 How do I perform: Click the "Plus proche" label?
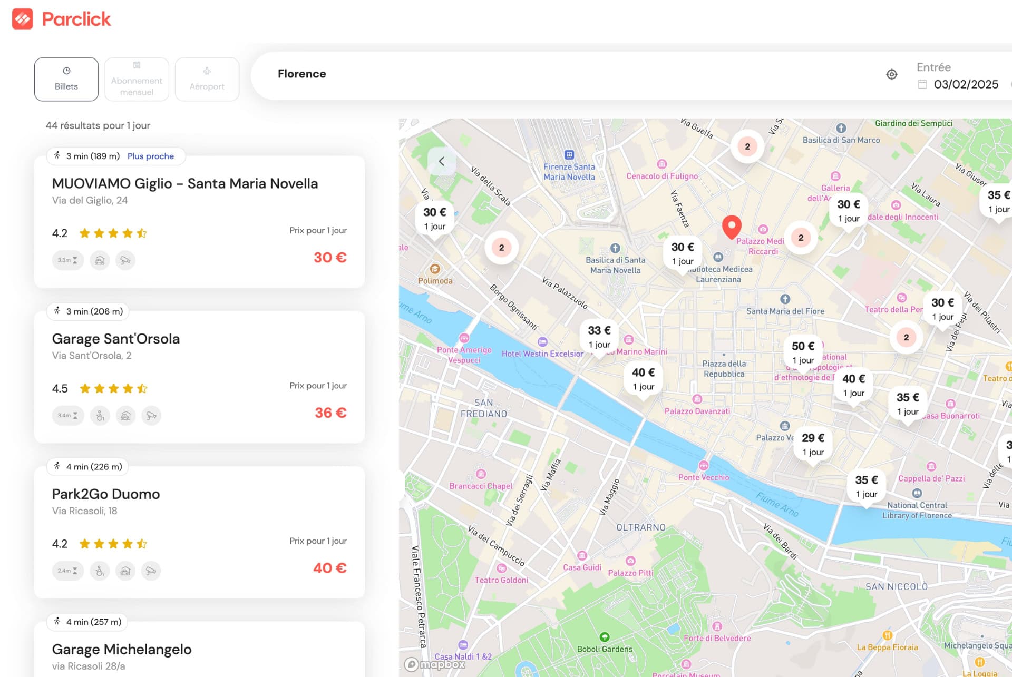tap(151, 156)
